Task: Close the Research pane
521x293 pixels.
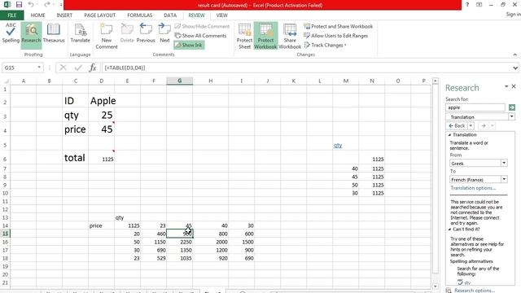Action: click(514, 86)
